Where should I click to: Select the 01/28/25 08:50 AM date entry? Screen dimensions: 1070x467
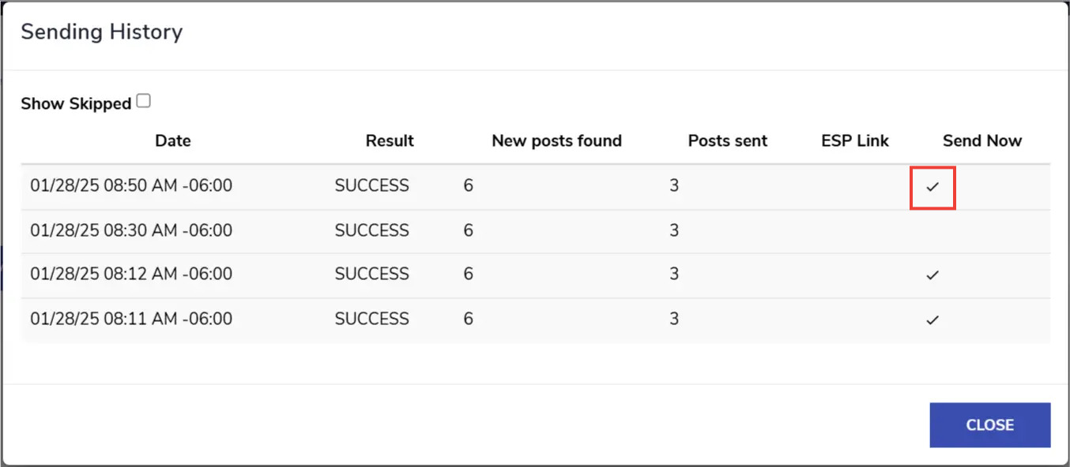pyautogui.click(x=131, y=185)
